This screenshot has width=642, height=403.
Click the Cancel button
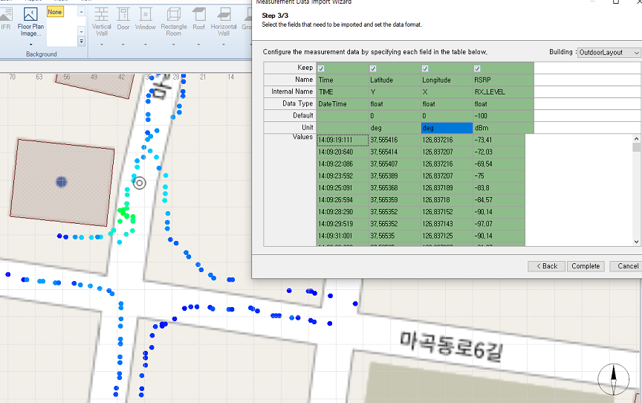[x=626, y=266]
